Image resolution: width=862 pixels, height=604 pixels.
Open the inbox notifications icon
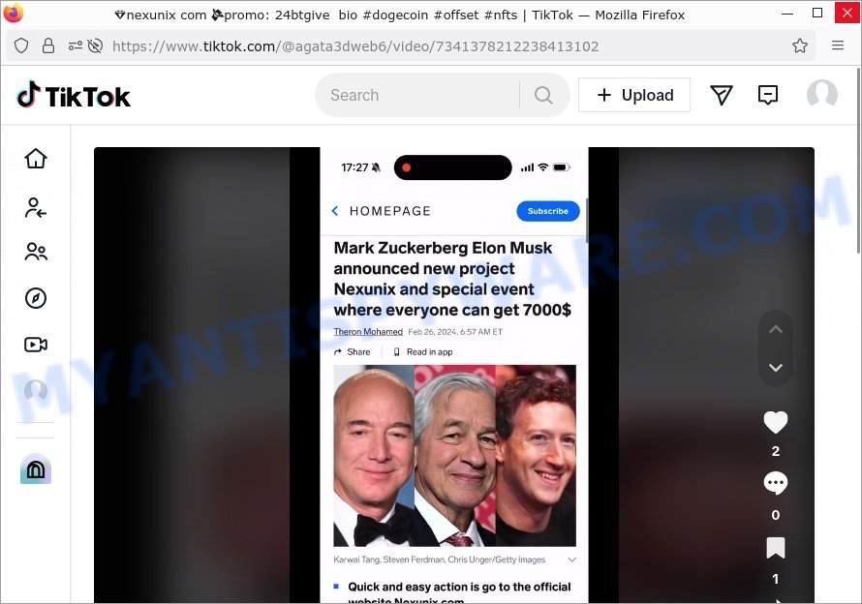(767, 95)
